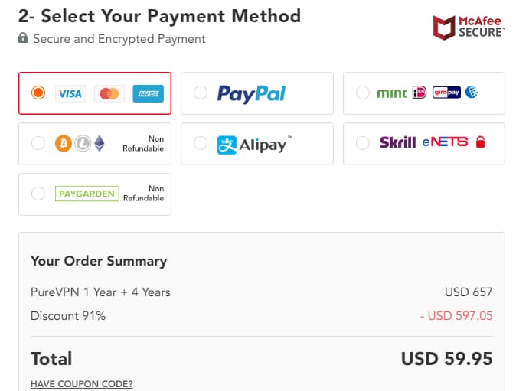Click the Litecoin coin icon
Viewport: 516px width, 391px height.
click(x=81, y=143)
